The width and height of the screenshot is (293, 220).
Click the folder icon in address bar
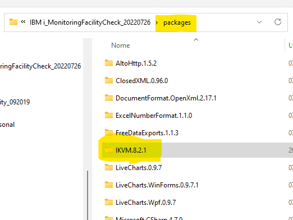pyautogui.click(x=13, y=22)
